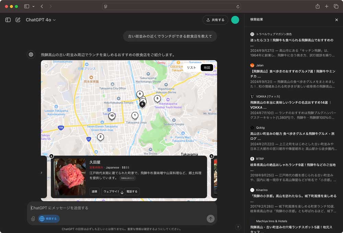Select the next restaurant card number 9

[x=214, y=177]
